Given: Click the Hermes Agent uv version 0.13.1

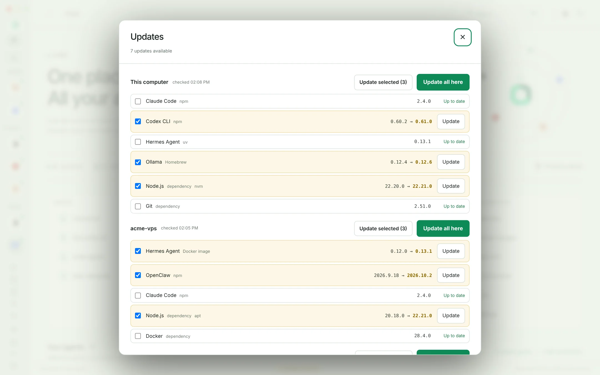Looking at the screenshot, I should (422, 141).
